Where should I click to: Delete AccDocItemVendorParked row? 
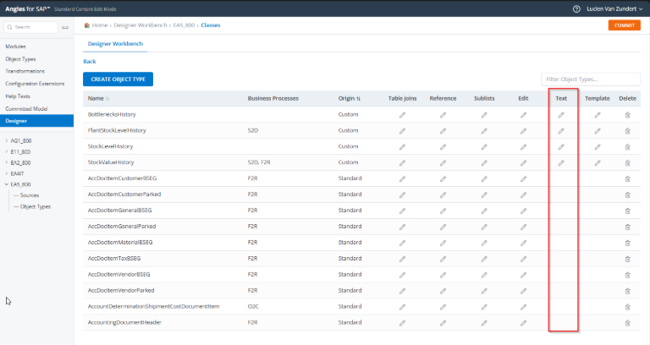(628, 291)
